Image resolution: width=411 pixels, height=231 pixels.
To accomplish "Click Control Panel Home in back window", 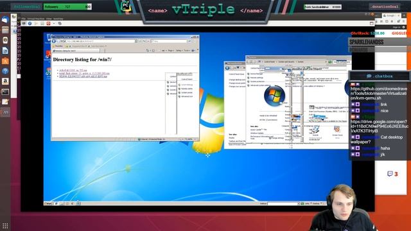I will pyautogui.click(x=236, y=74).
